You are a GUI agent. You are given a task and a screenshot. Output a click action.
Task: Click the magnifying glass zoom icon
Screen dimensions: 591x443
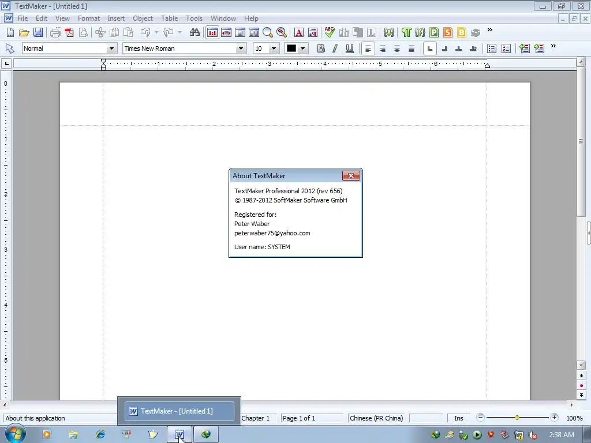[x=268, y=32]
